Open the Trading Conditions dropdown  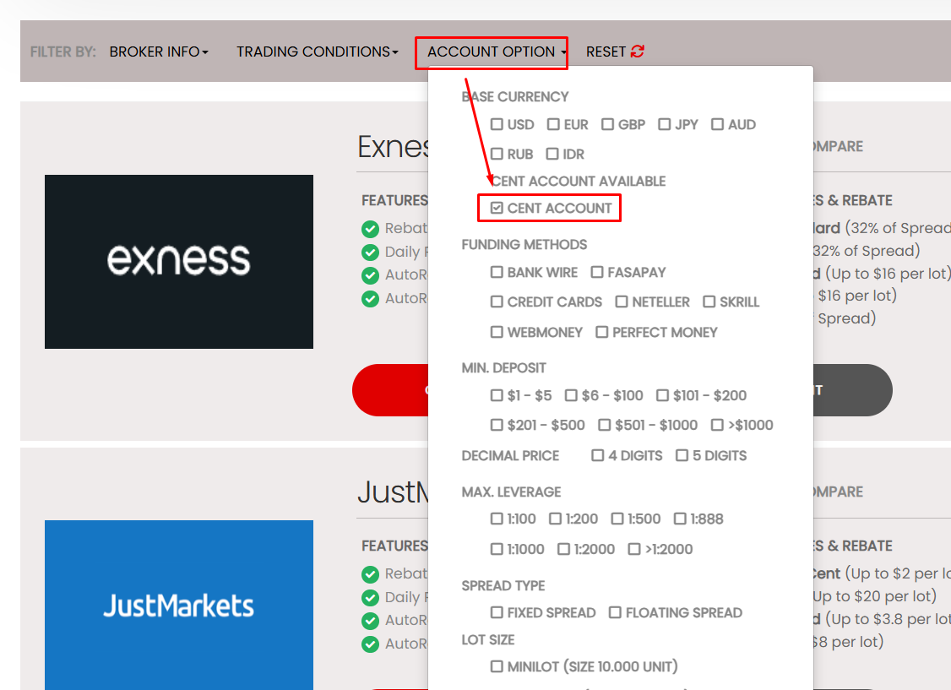point(318,52)
